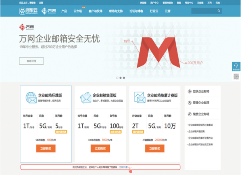Click into the top search input field

[x=204, y=11]
